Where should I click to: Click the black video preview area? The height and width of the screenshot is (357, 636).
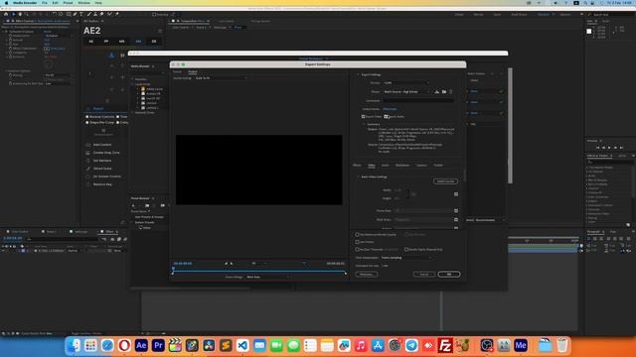click(x=258, y=170)
